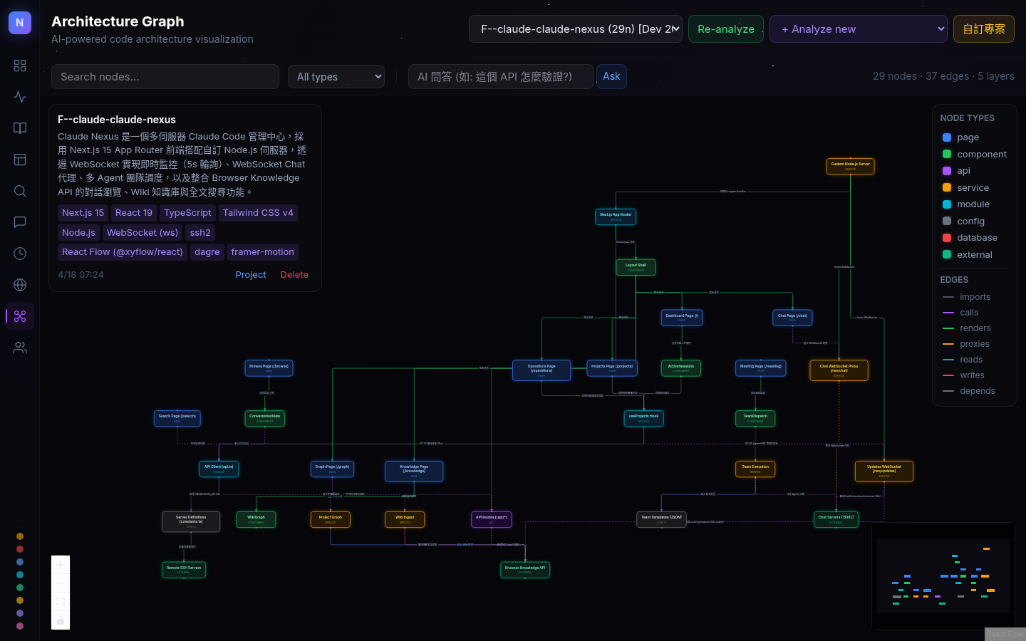
Task: Open the globe browser icon in sidebar
Action: (x=20, y=285)
